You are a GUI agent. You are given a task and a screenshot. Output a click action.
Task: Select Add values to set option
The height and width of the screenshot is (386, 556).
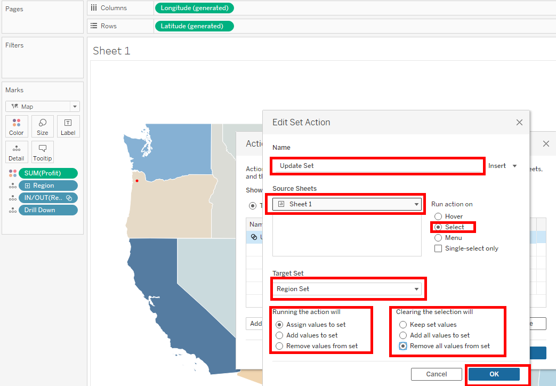tap(279, 335)
